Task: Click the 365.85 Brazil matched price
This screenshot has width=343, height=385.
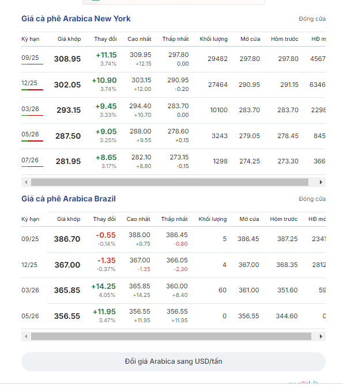Action: pyautogui.click(x=67, y=290)
